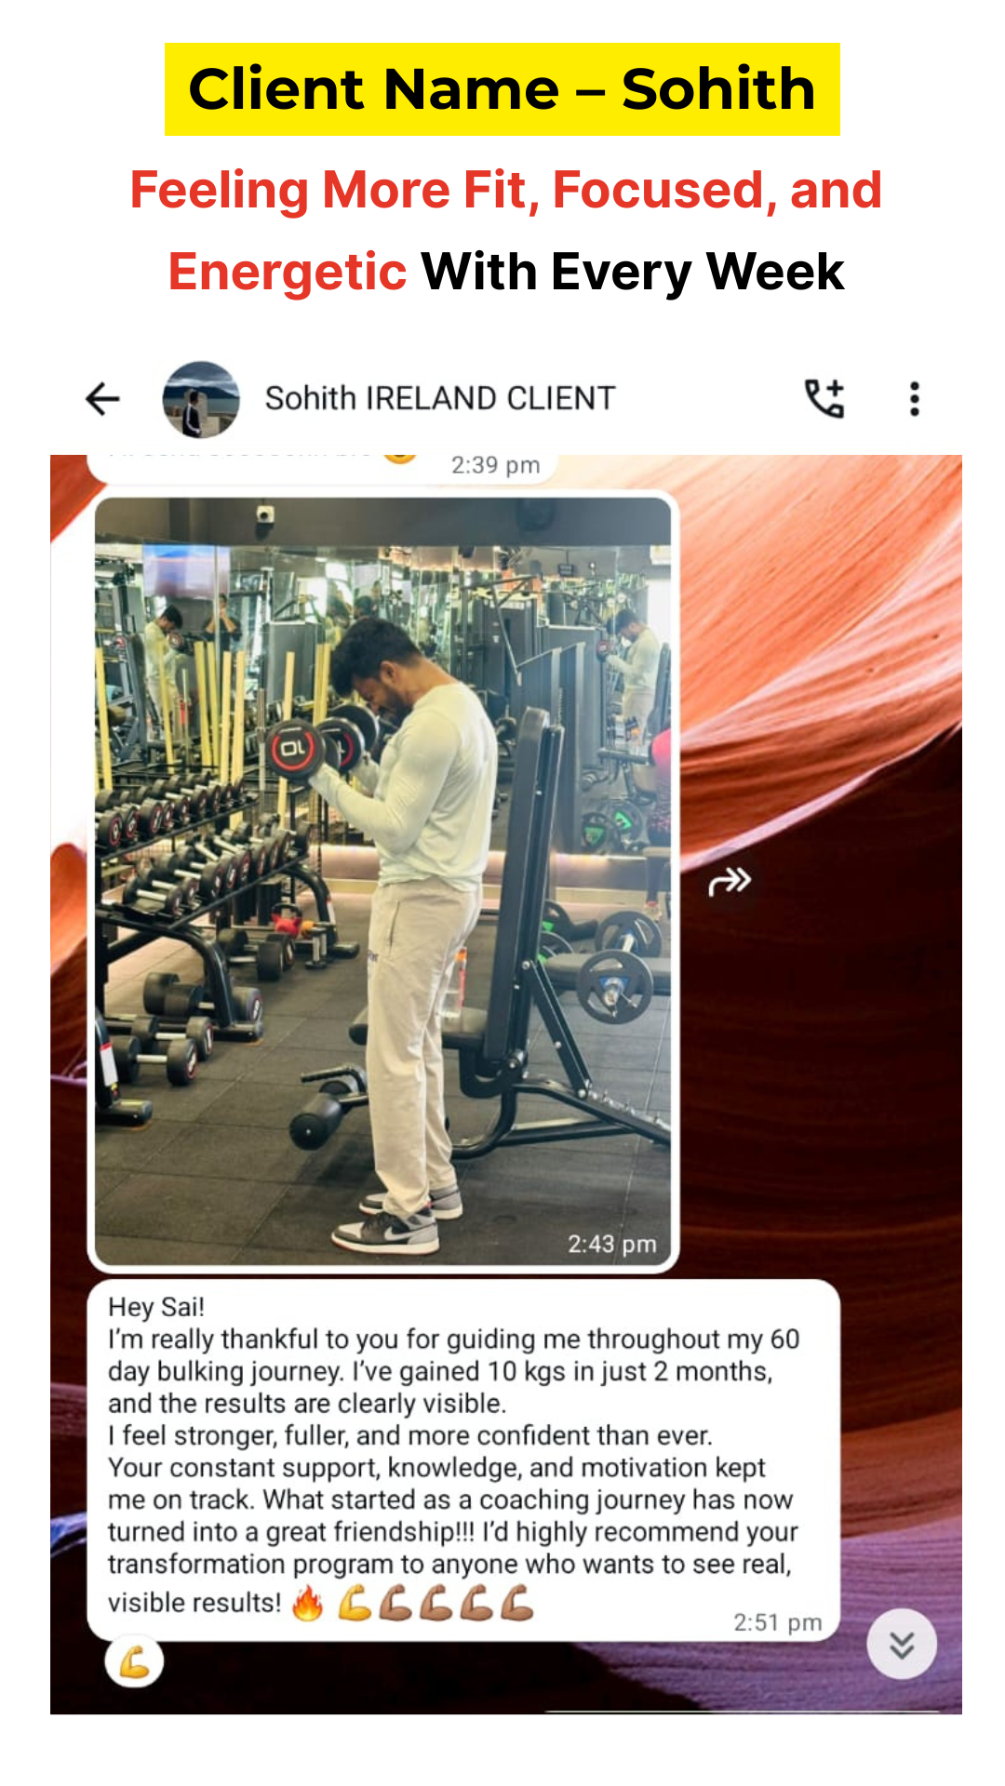Click the first yellow bicep emoji in message
This screenshot has width=1005, height=1786.
355,1603
